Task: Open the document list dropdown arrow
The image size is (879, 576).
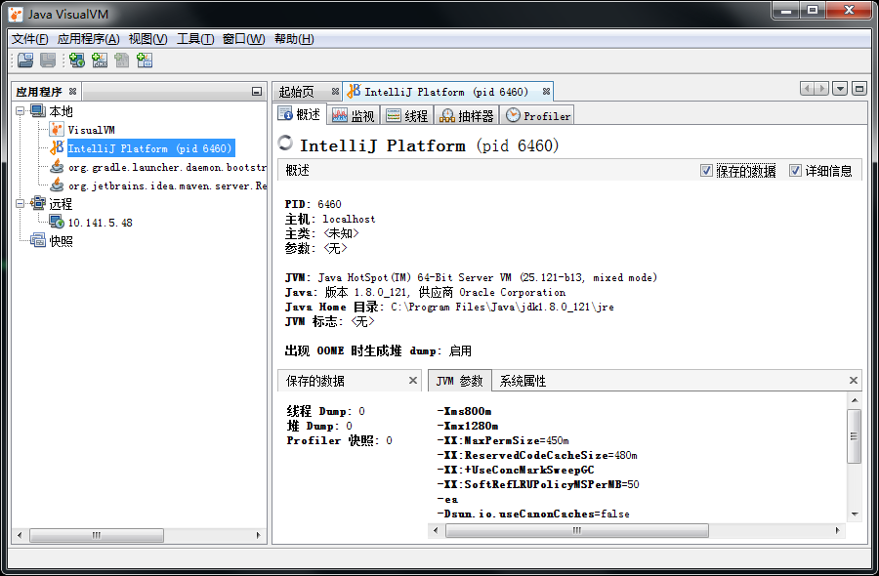Action: (x=840, y=89)
